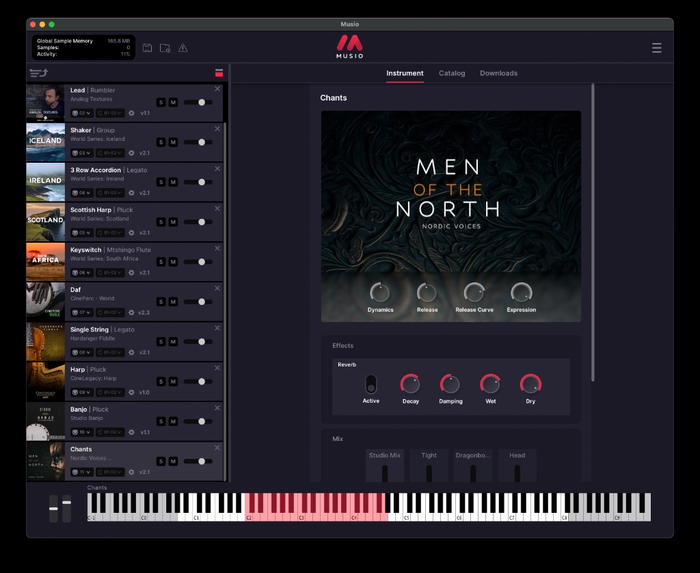
Task: Solo the Lead Rumbler instrument
Action: tap(161, 103)
